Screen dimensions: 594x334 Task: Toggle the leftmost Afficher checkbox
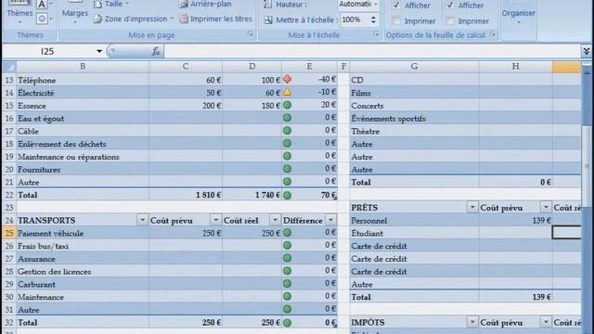coord(396,5)
